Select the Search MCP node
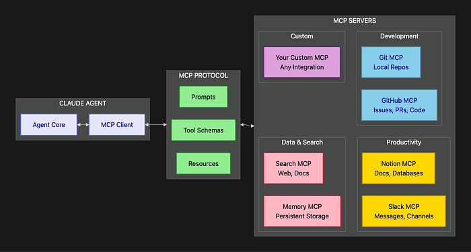The width and height of the screenshot is (471, 252). coord(293,168)
